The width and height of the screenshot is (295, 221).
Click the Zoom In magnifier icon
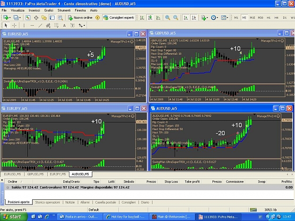click(x=168, y=17)
